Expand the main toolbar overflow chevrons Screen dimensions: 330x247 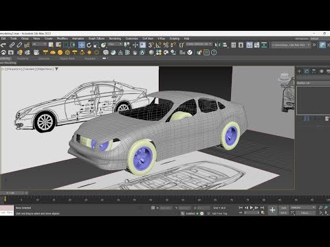314,45
